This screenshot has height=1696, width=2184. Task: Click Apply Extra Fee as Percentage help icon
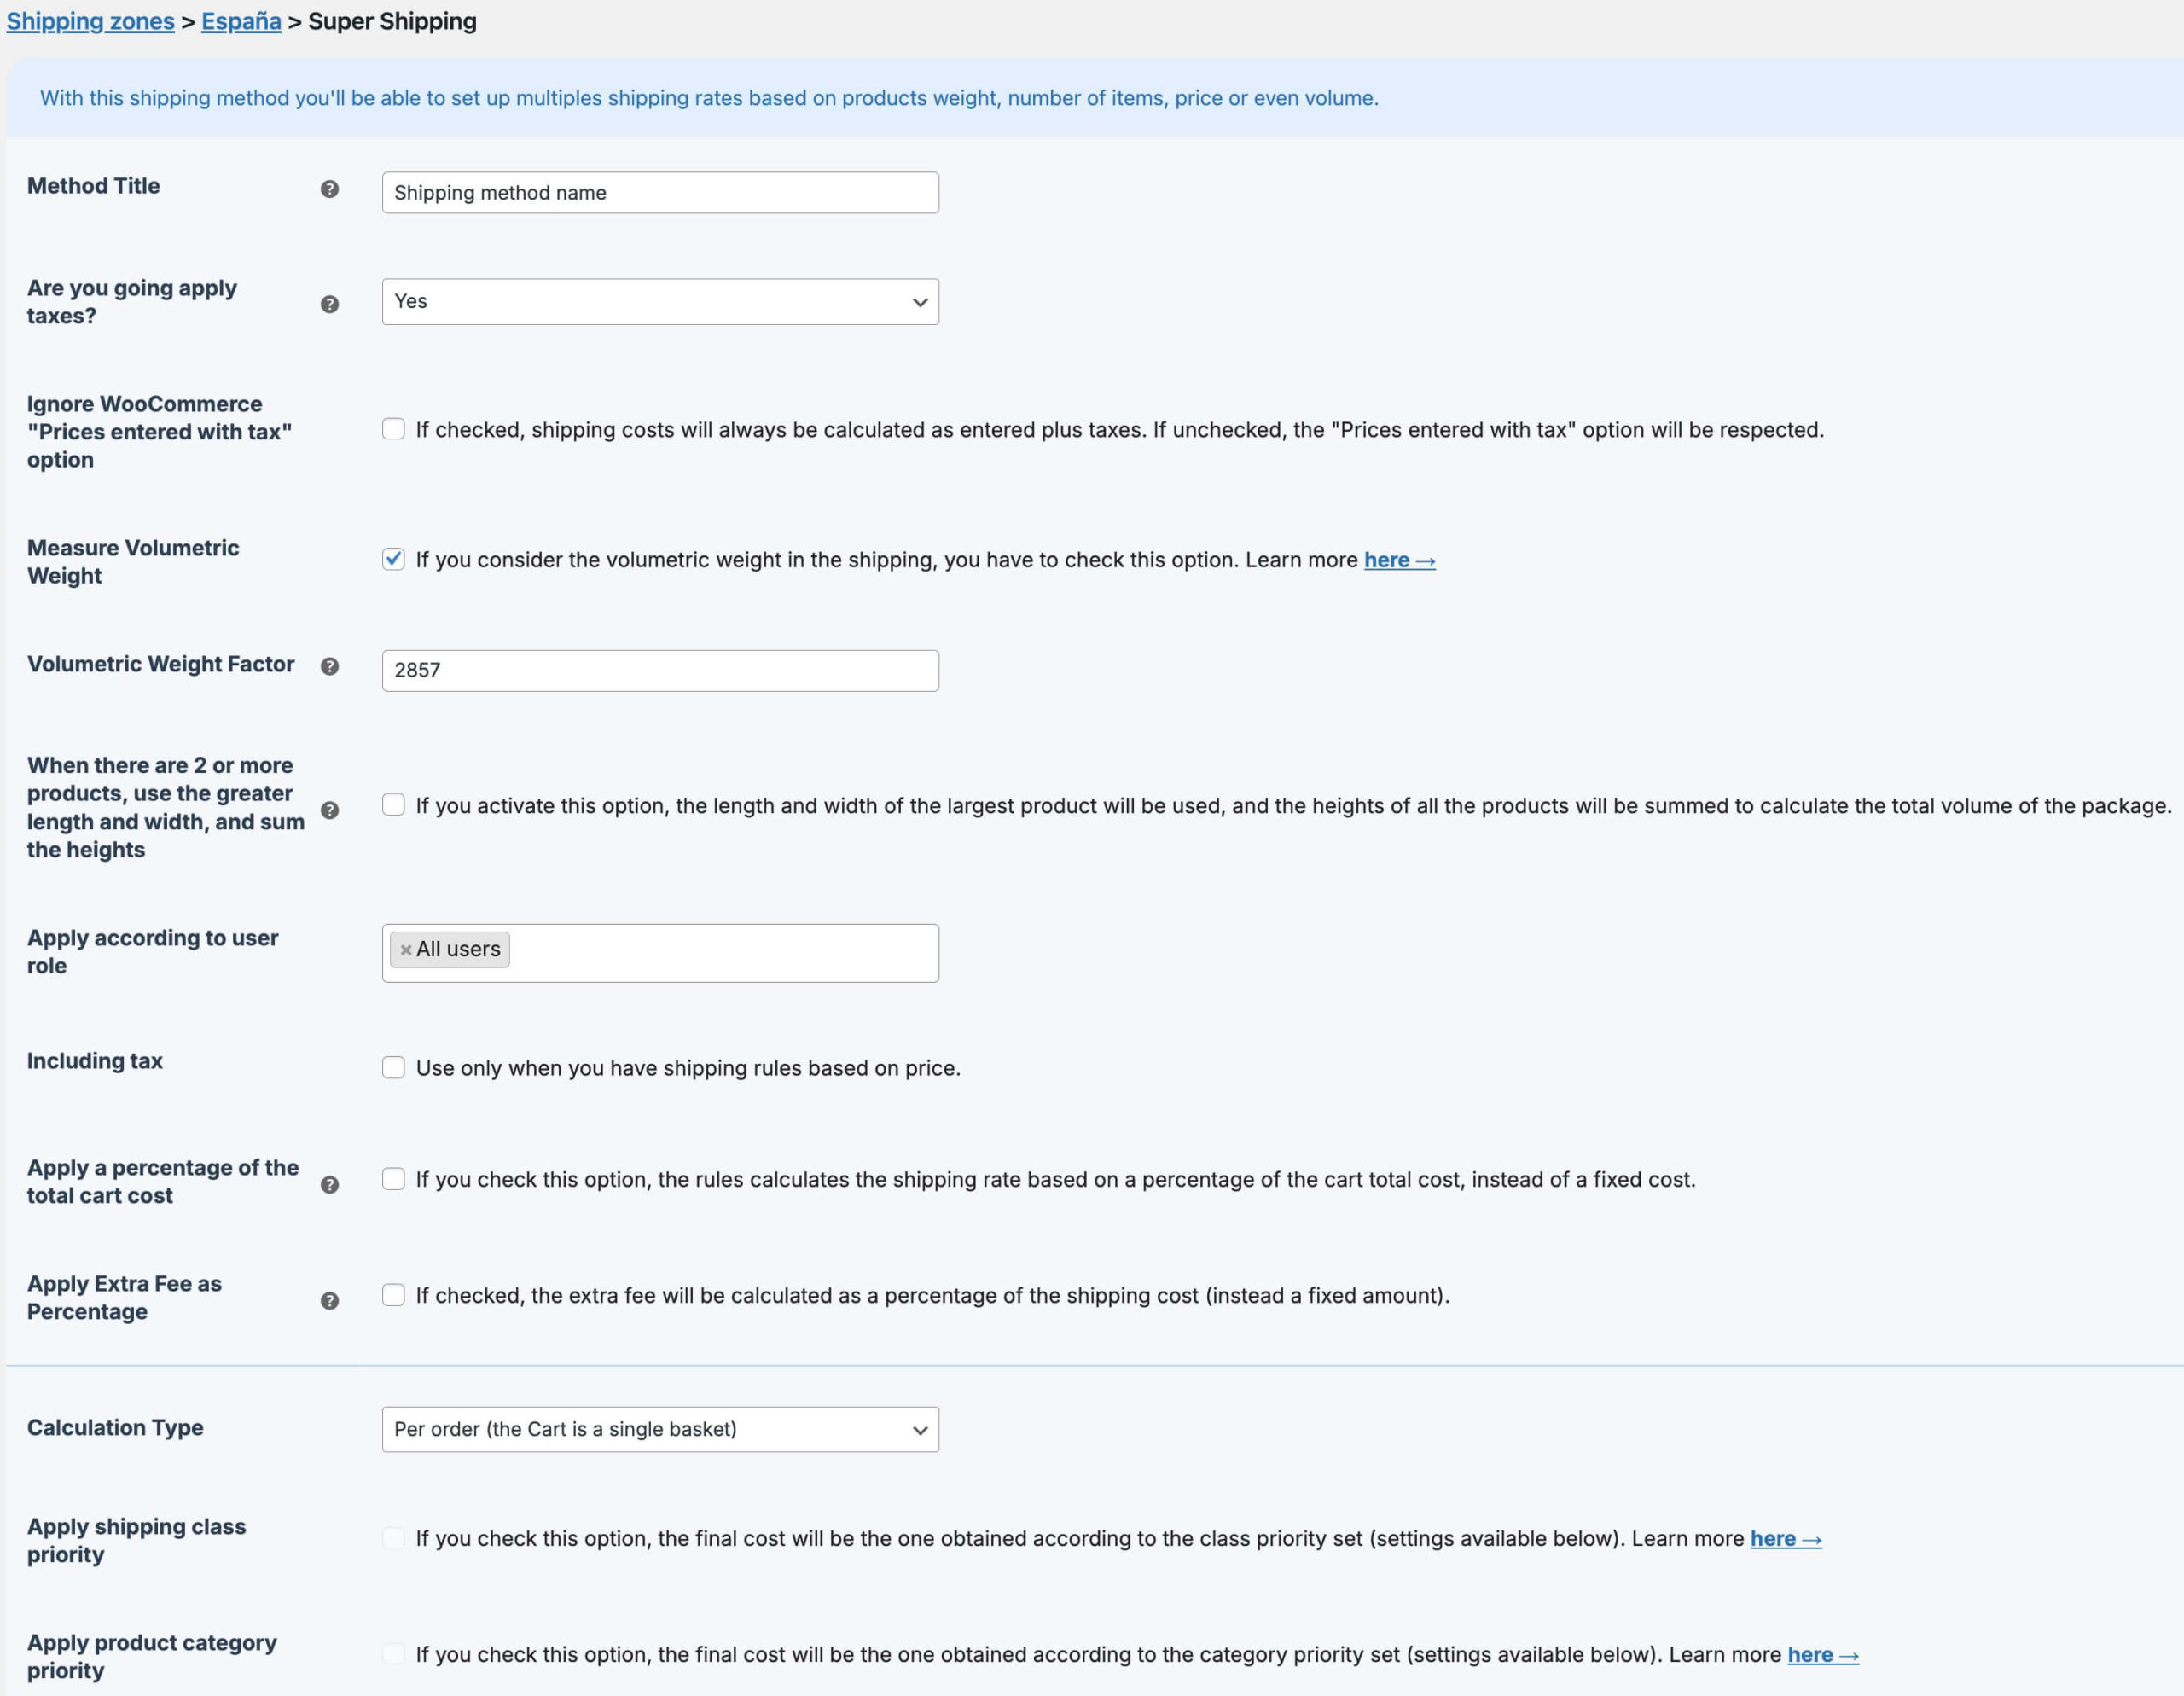click(x=329, y=1300)
